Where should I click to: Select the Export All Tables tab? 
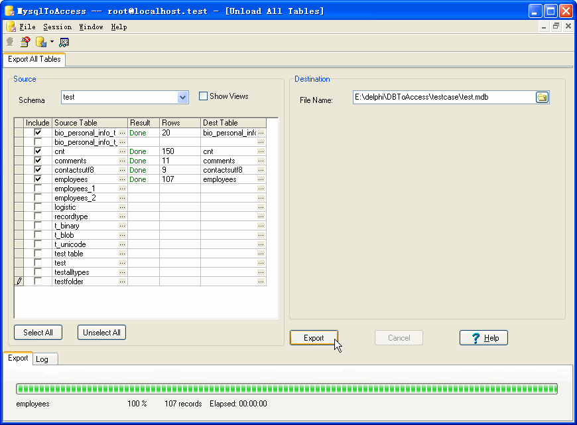[34, 59]
